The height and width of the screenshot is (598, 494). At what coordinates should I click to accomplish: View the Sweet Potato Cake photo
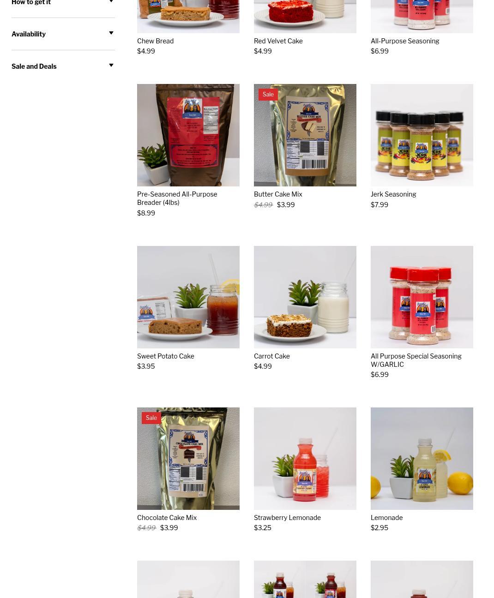point(188,297)
